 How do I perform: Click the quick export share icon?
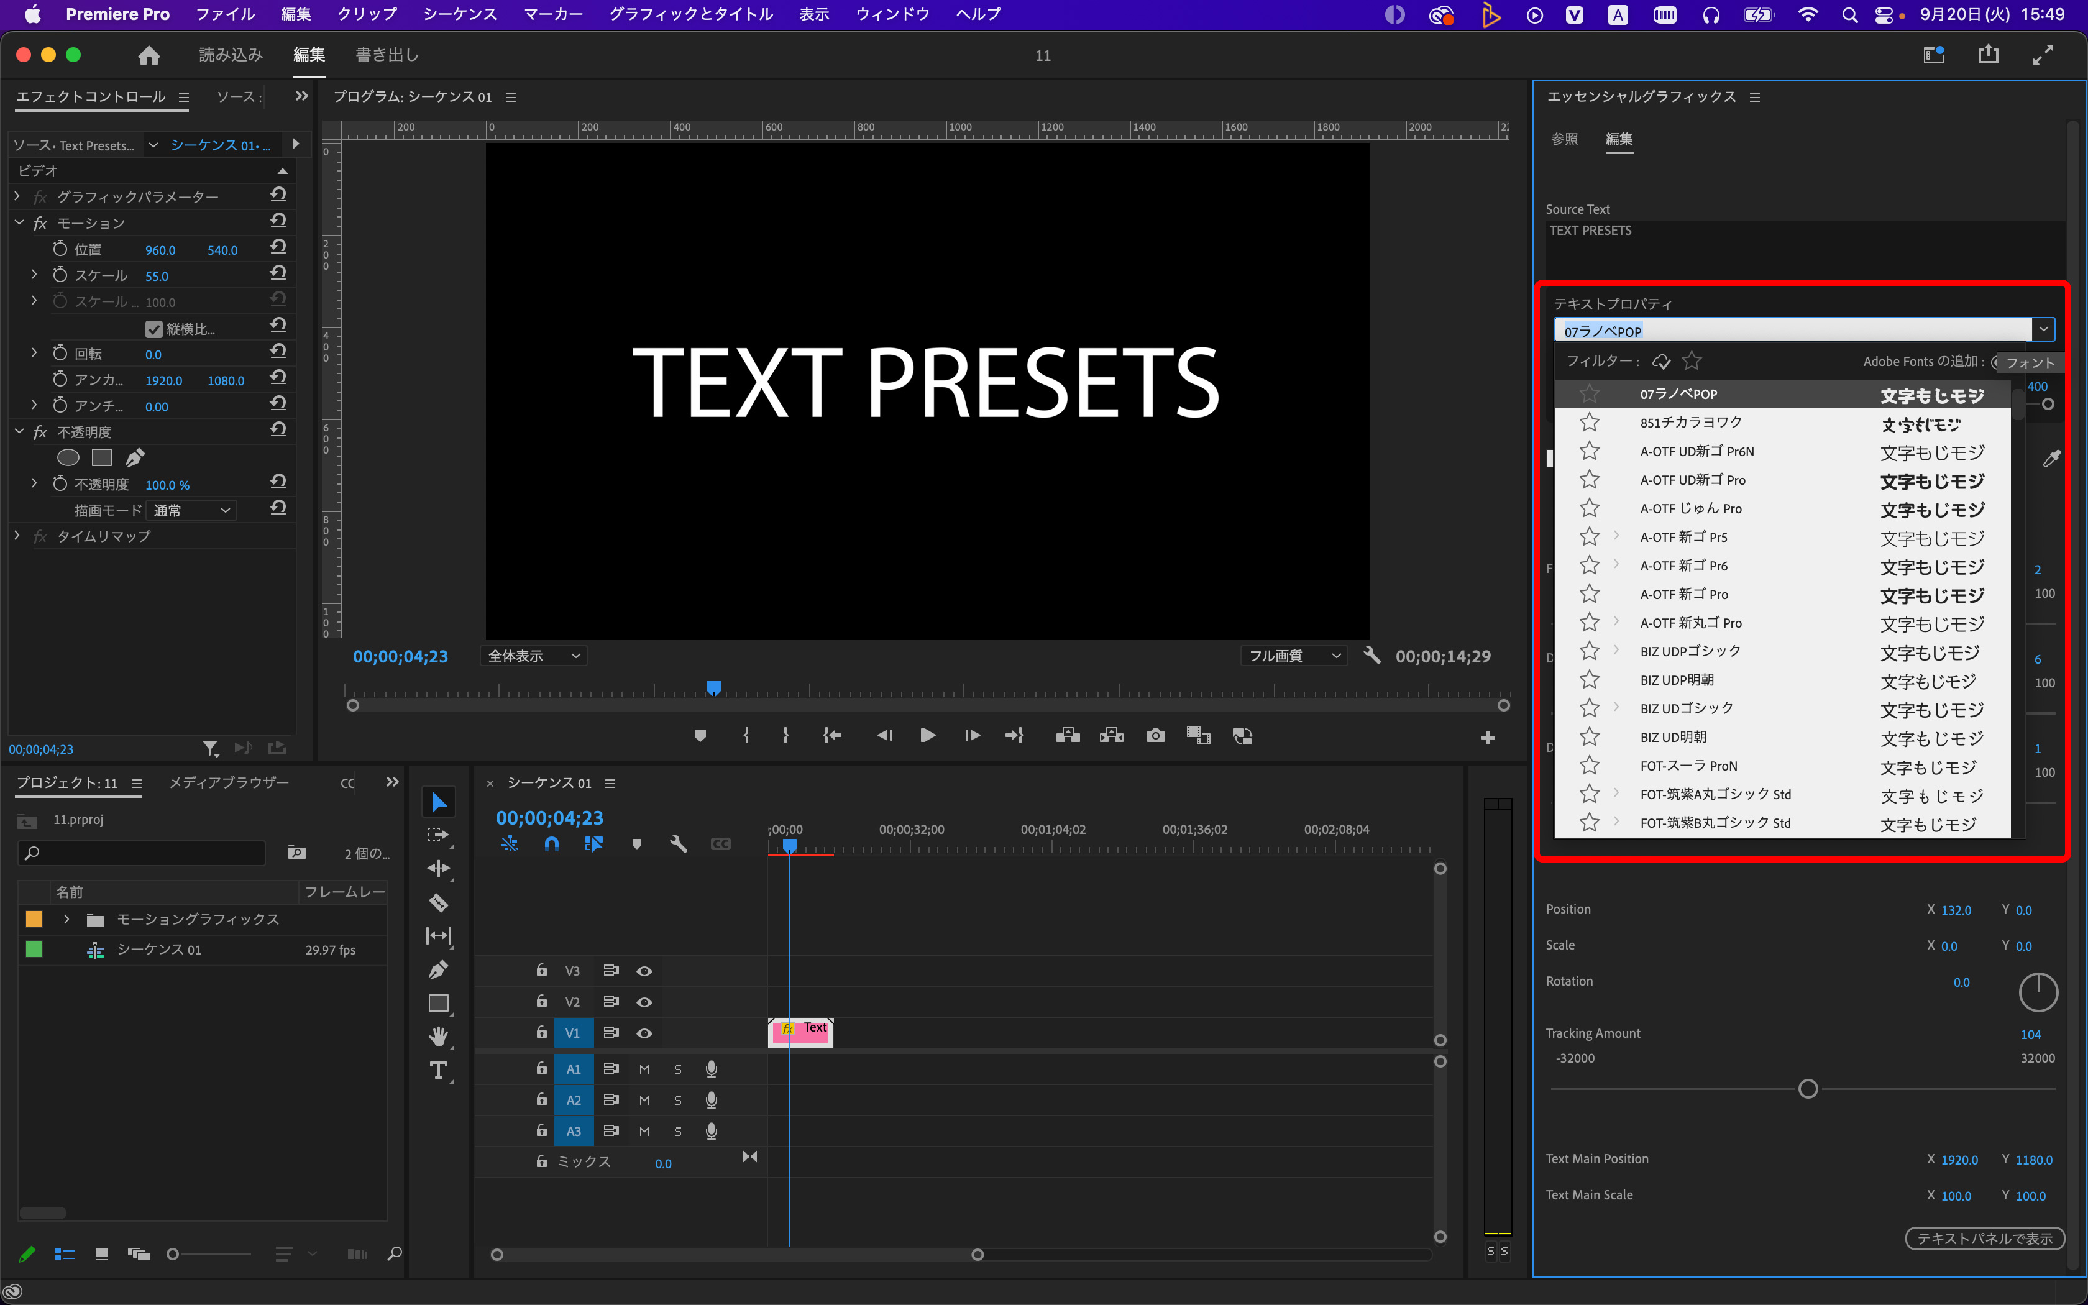coord(1988,55)
